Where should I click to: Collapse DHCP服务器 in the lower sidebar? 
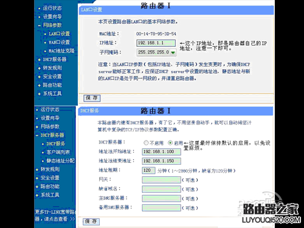pos(52,135)
